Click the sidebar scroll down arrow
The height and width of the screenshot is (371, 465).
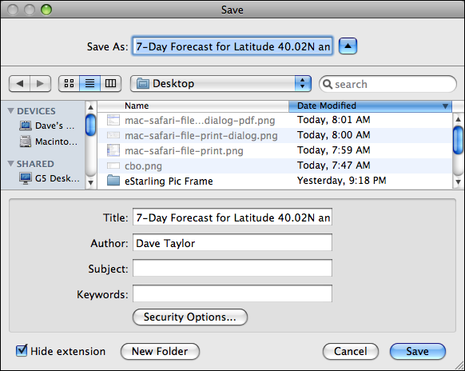point(91,182)
